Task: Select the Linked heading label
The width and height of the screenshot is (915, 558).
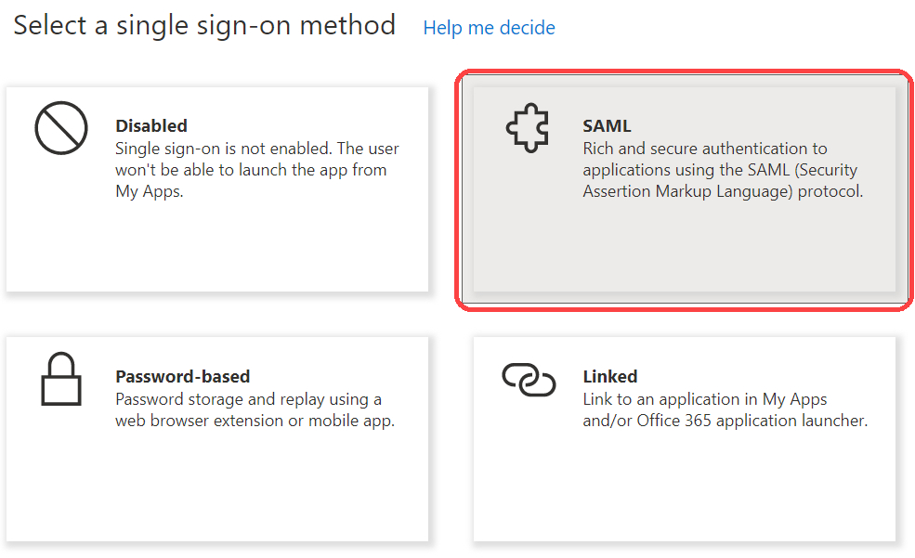Action: (610, 376)
